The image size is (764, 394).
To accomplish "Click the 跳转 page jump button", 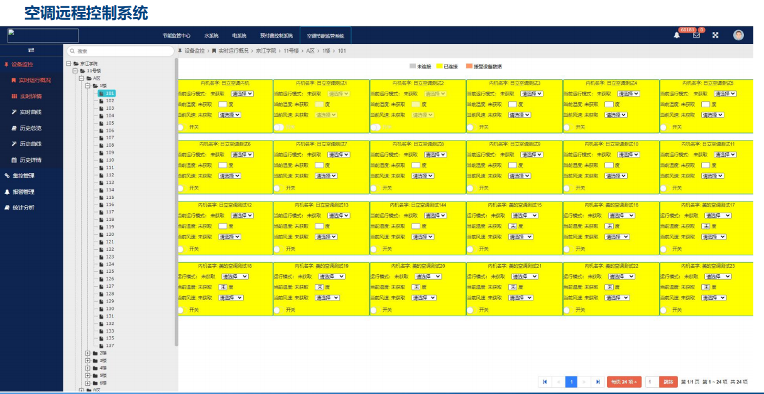I will pos(668,381).
